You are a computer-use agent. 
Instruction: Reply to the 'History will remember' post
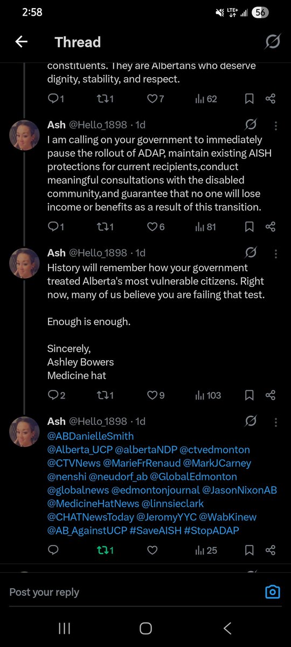click(x=57, y=395)
